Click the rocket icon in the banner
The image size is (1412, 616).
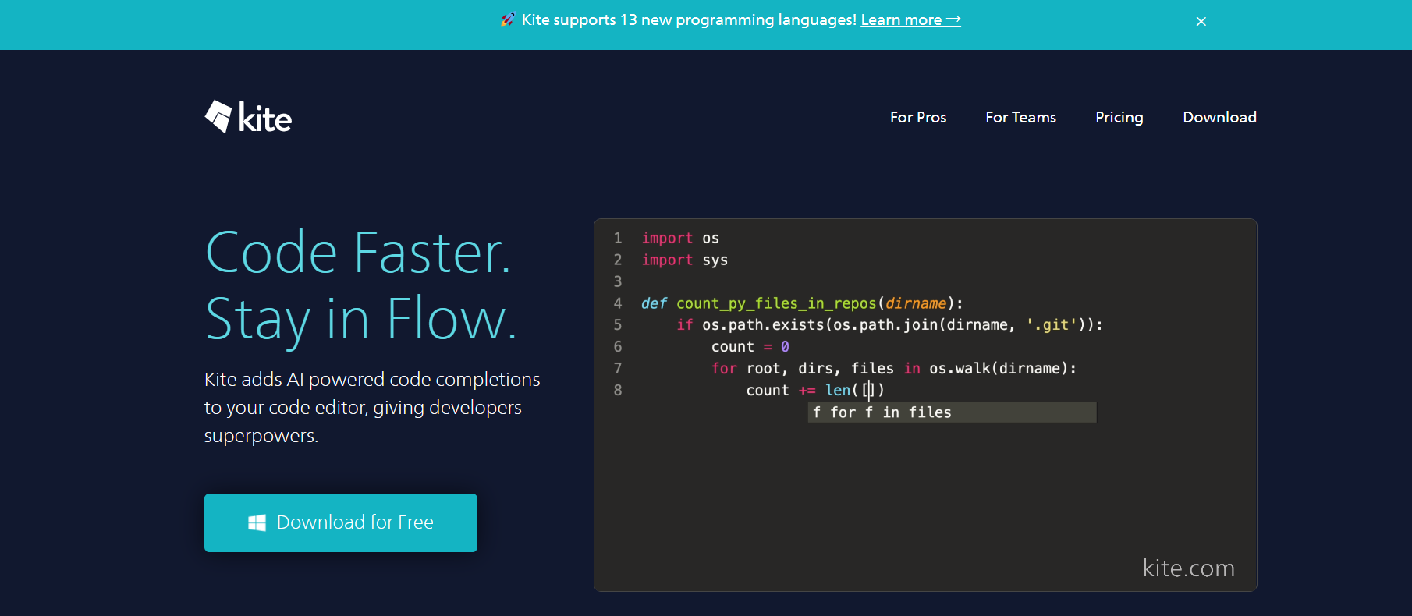tap(508, 20)
